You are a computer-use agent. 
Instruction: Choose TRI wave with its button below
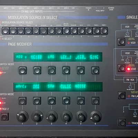tap(37, 101)
